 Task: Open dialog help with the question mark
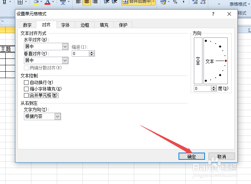tap(213, 14)
